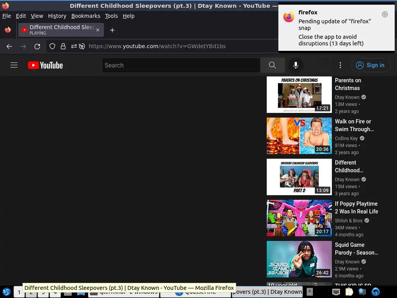Viewport: 397px width, 298px height.
Task: Focus the YouTube Search field
Action: point(181,65)
